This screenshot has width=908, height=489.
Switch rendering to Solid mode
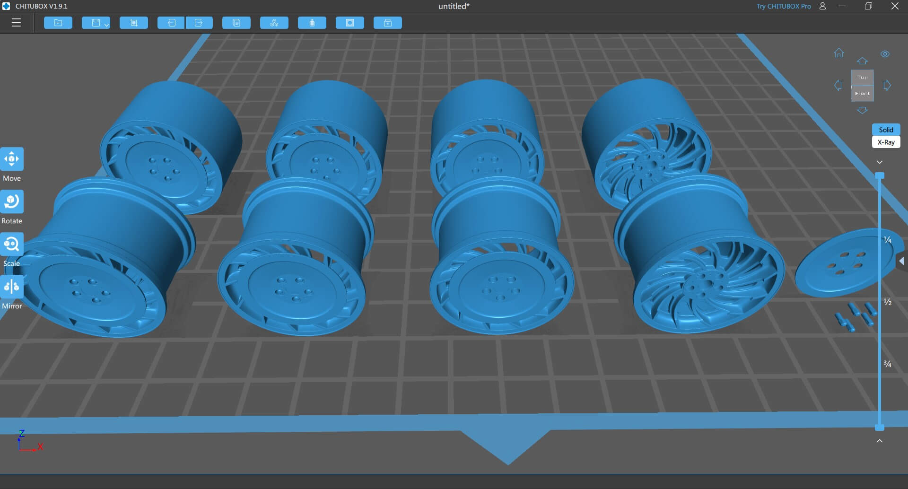(886, 130)
